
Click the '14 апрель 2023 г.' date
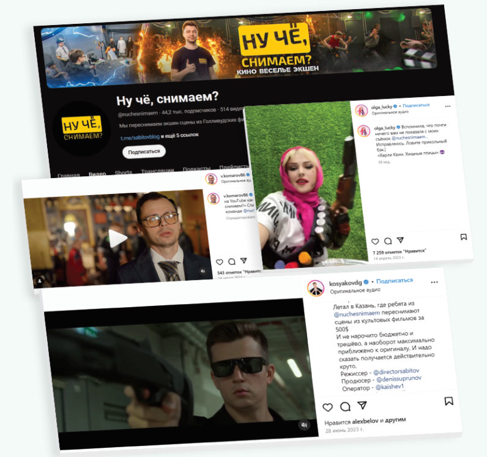click(x=389, y=258)
